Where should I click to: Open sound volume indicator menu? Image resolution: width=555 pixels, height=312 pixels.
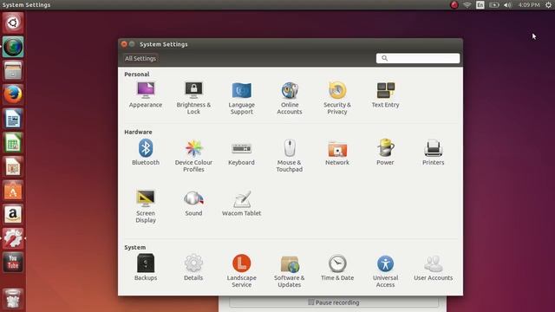[x=507, y=5]
